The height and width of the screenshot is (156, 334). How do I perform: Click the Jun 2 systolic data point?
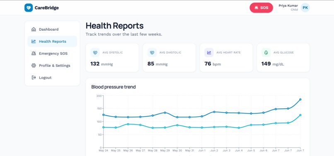[214, 112]
